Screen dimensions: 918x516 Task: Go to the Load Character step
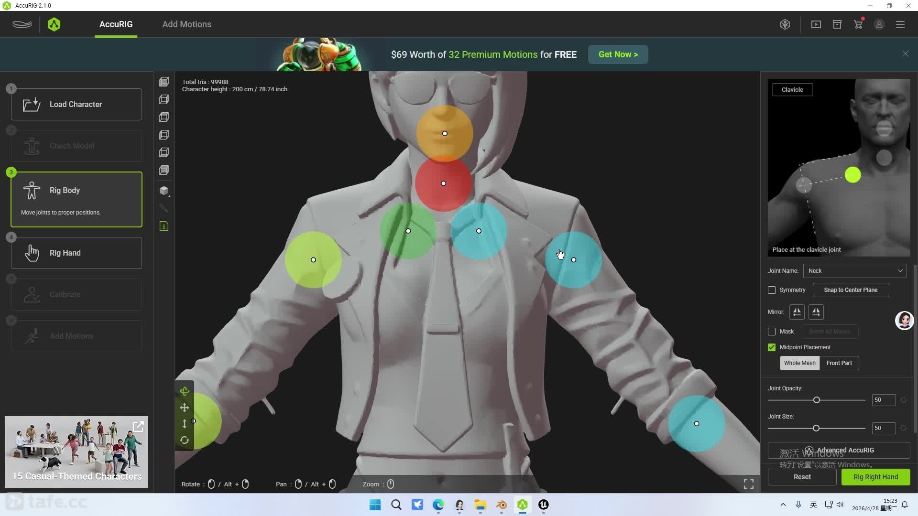[x=76, y=104]
